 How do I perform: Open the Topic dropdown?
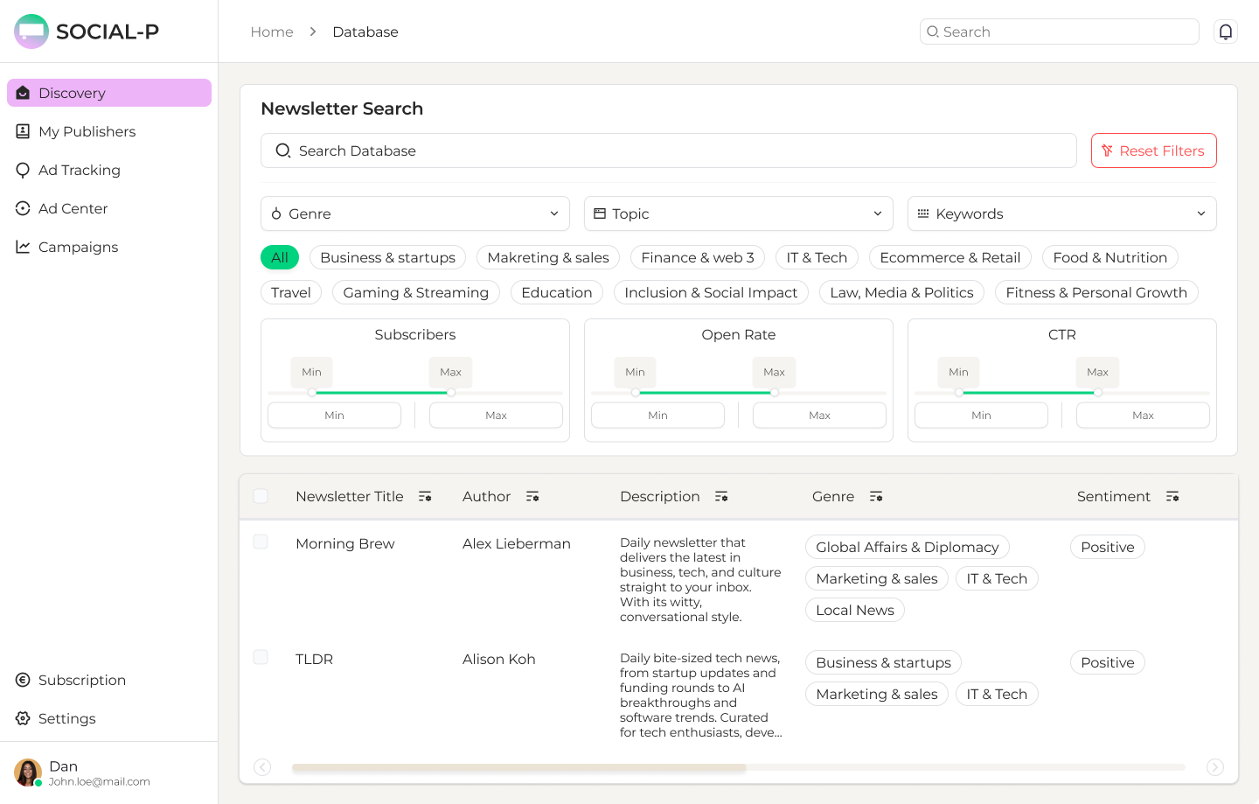739,213
